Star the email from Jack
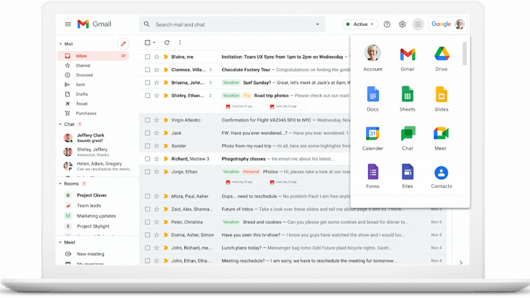This screenshot has width=530, height=298. pyautogui.click(x=157, y=133)
